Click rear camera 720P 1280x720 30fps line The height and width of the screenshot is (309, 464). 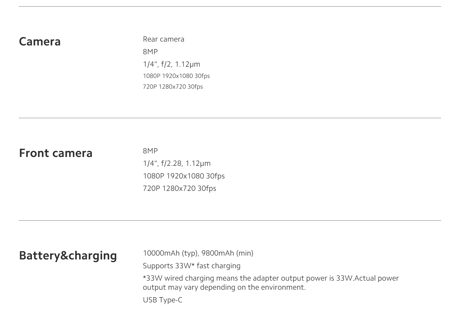pyautogui.click(x=173, y=87)
